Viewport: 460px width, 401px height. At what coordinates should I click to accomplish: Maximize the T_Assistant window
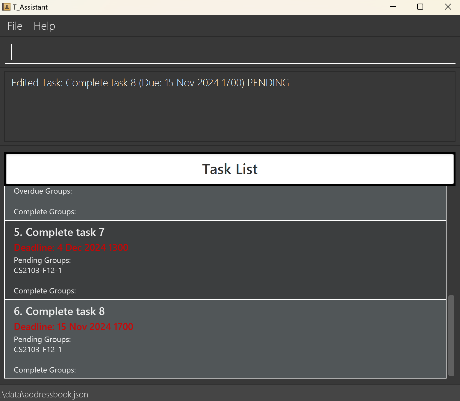coord(420,7)
